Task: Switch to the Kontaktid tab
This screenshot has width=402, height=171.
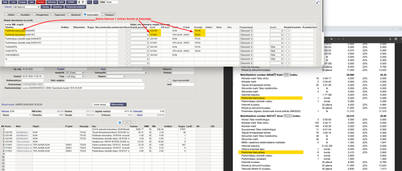Action: tap(24, 14)
